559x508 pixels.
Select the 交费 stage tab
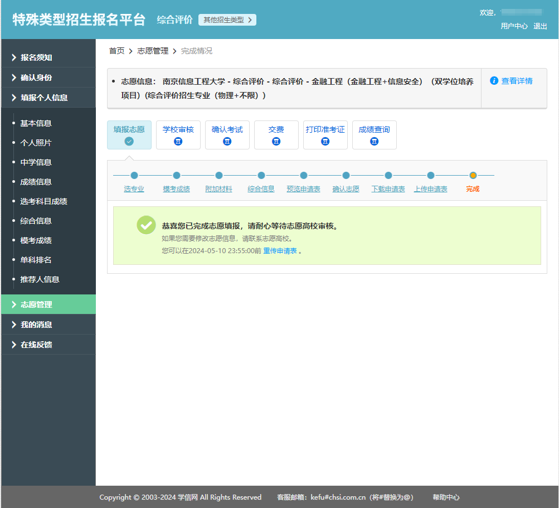click(x=276, y=135)
